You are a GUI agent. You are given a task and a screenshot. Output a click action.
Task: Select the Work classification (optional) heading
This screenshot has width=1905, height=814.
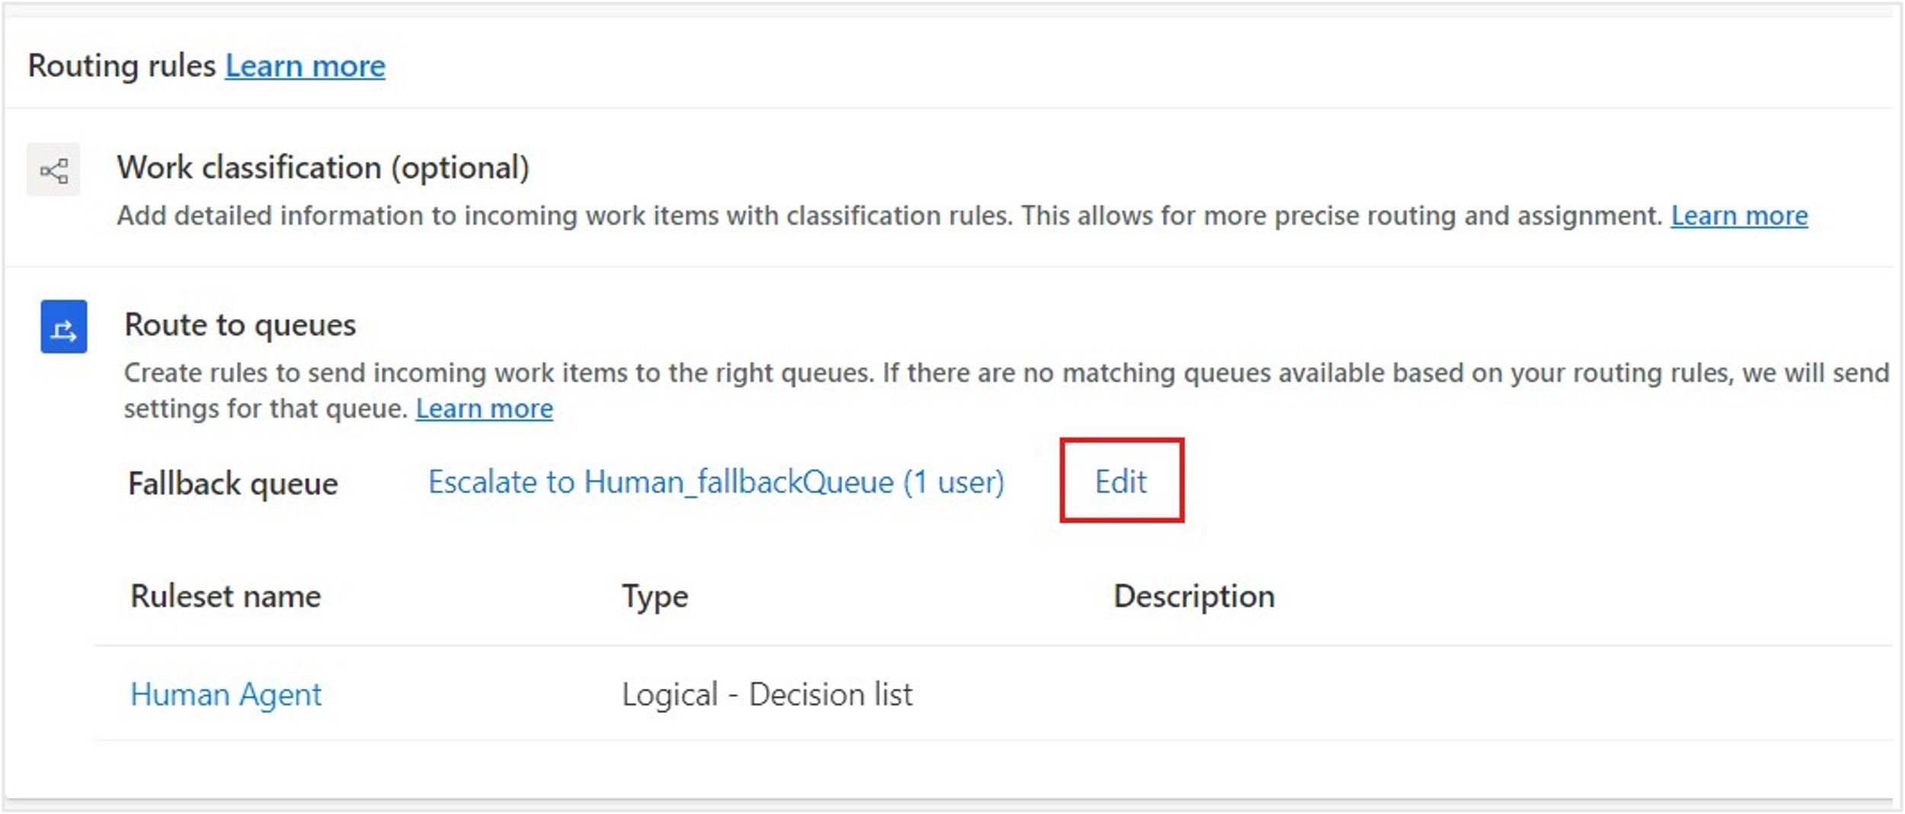coord(323,168)
